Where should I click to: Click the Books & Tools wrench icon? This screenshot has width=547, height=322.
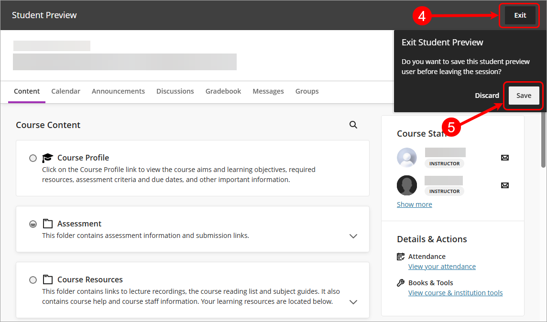tap(401, 283)
